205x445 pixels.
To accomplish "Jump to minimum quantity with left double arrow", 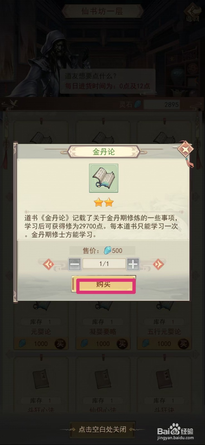I will 49,264.
